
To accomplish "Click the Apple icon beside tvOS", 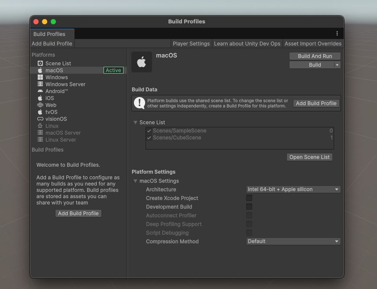I will click(40, 112).
